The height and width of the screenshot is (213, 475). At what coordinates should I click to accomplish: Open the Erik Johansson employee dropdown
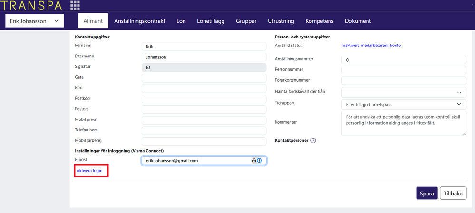pos(35,21)
